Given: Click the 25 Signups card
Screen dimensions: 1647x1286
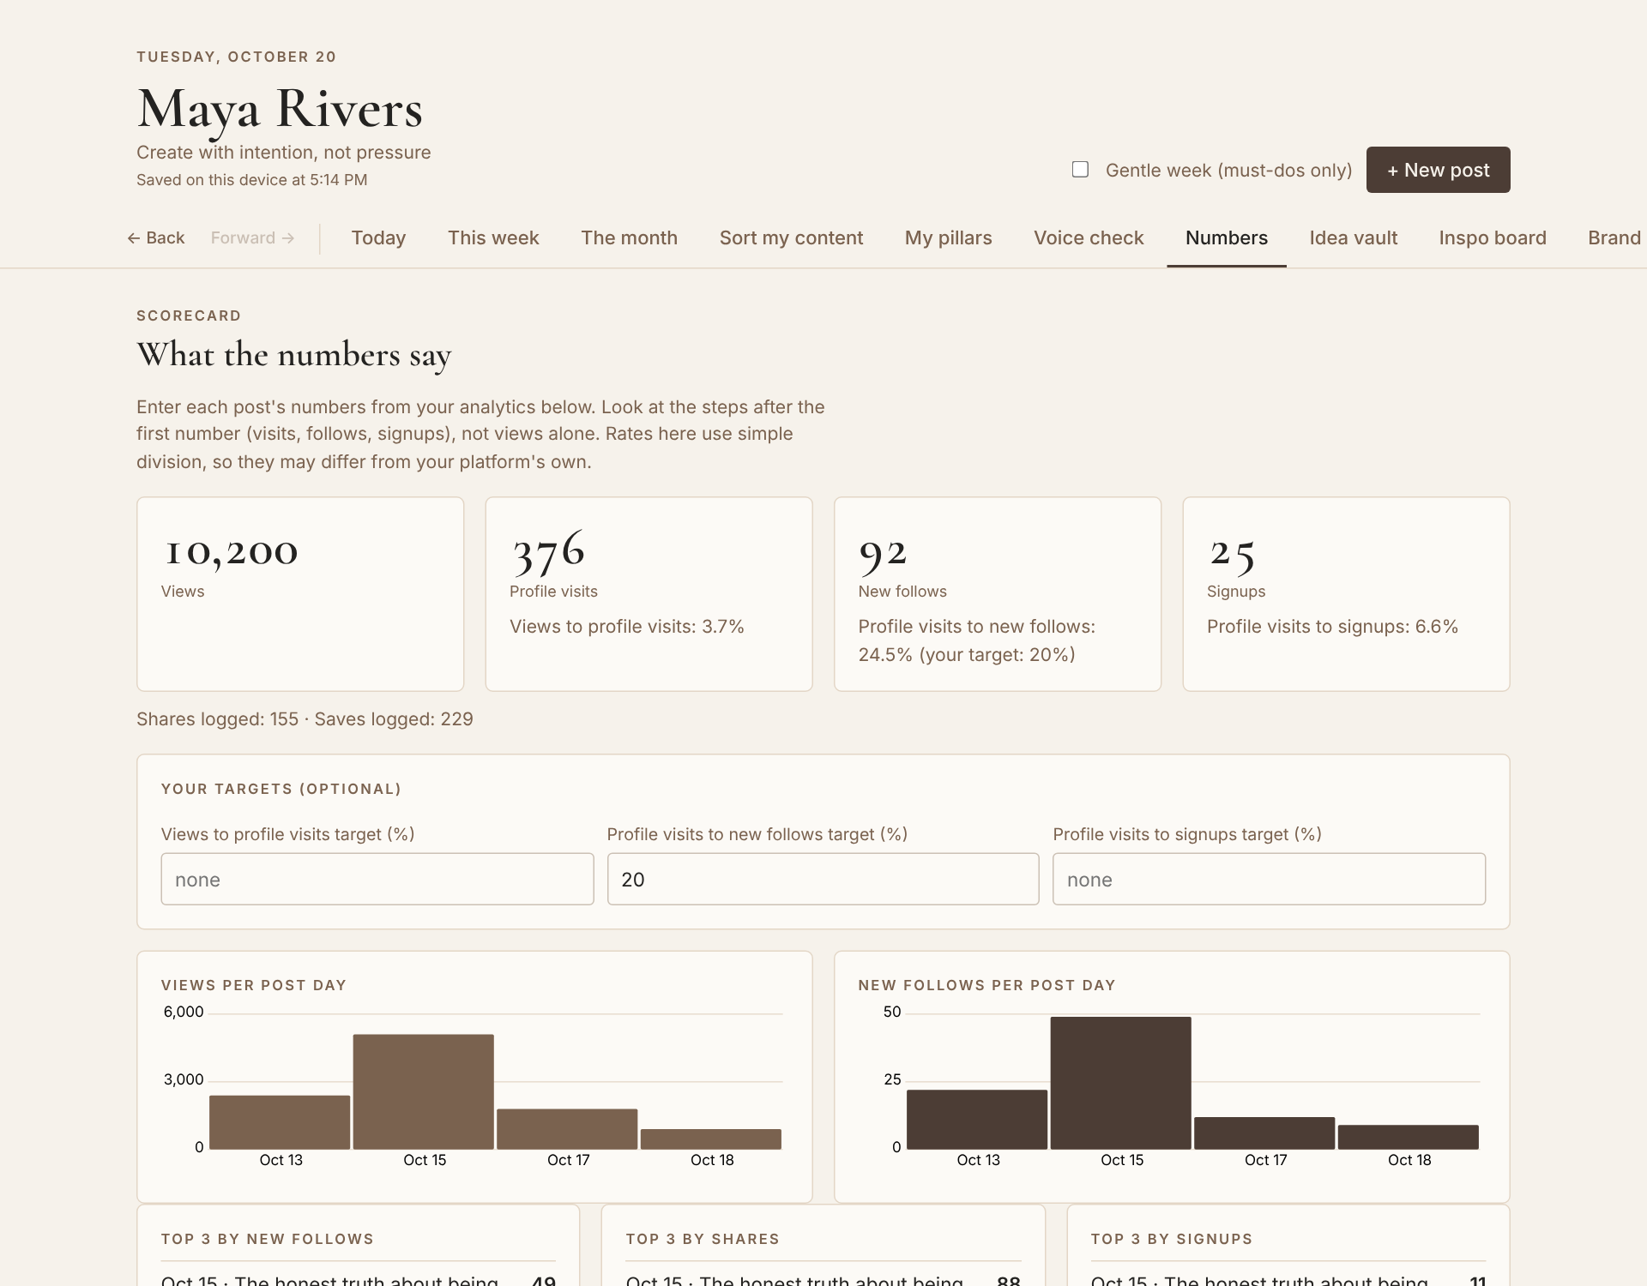Looking at the screenshot, I should (x=1346, y=594).
